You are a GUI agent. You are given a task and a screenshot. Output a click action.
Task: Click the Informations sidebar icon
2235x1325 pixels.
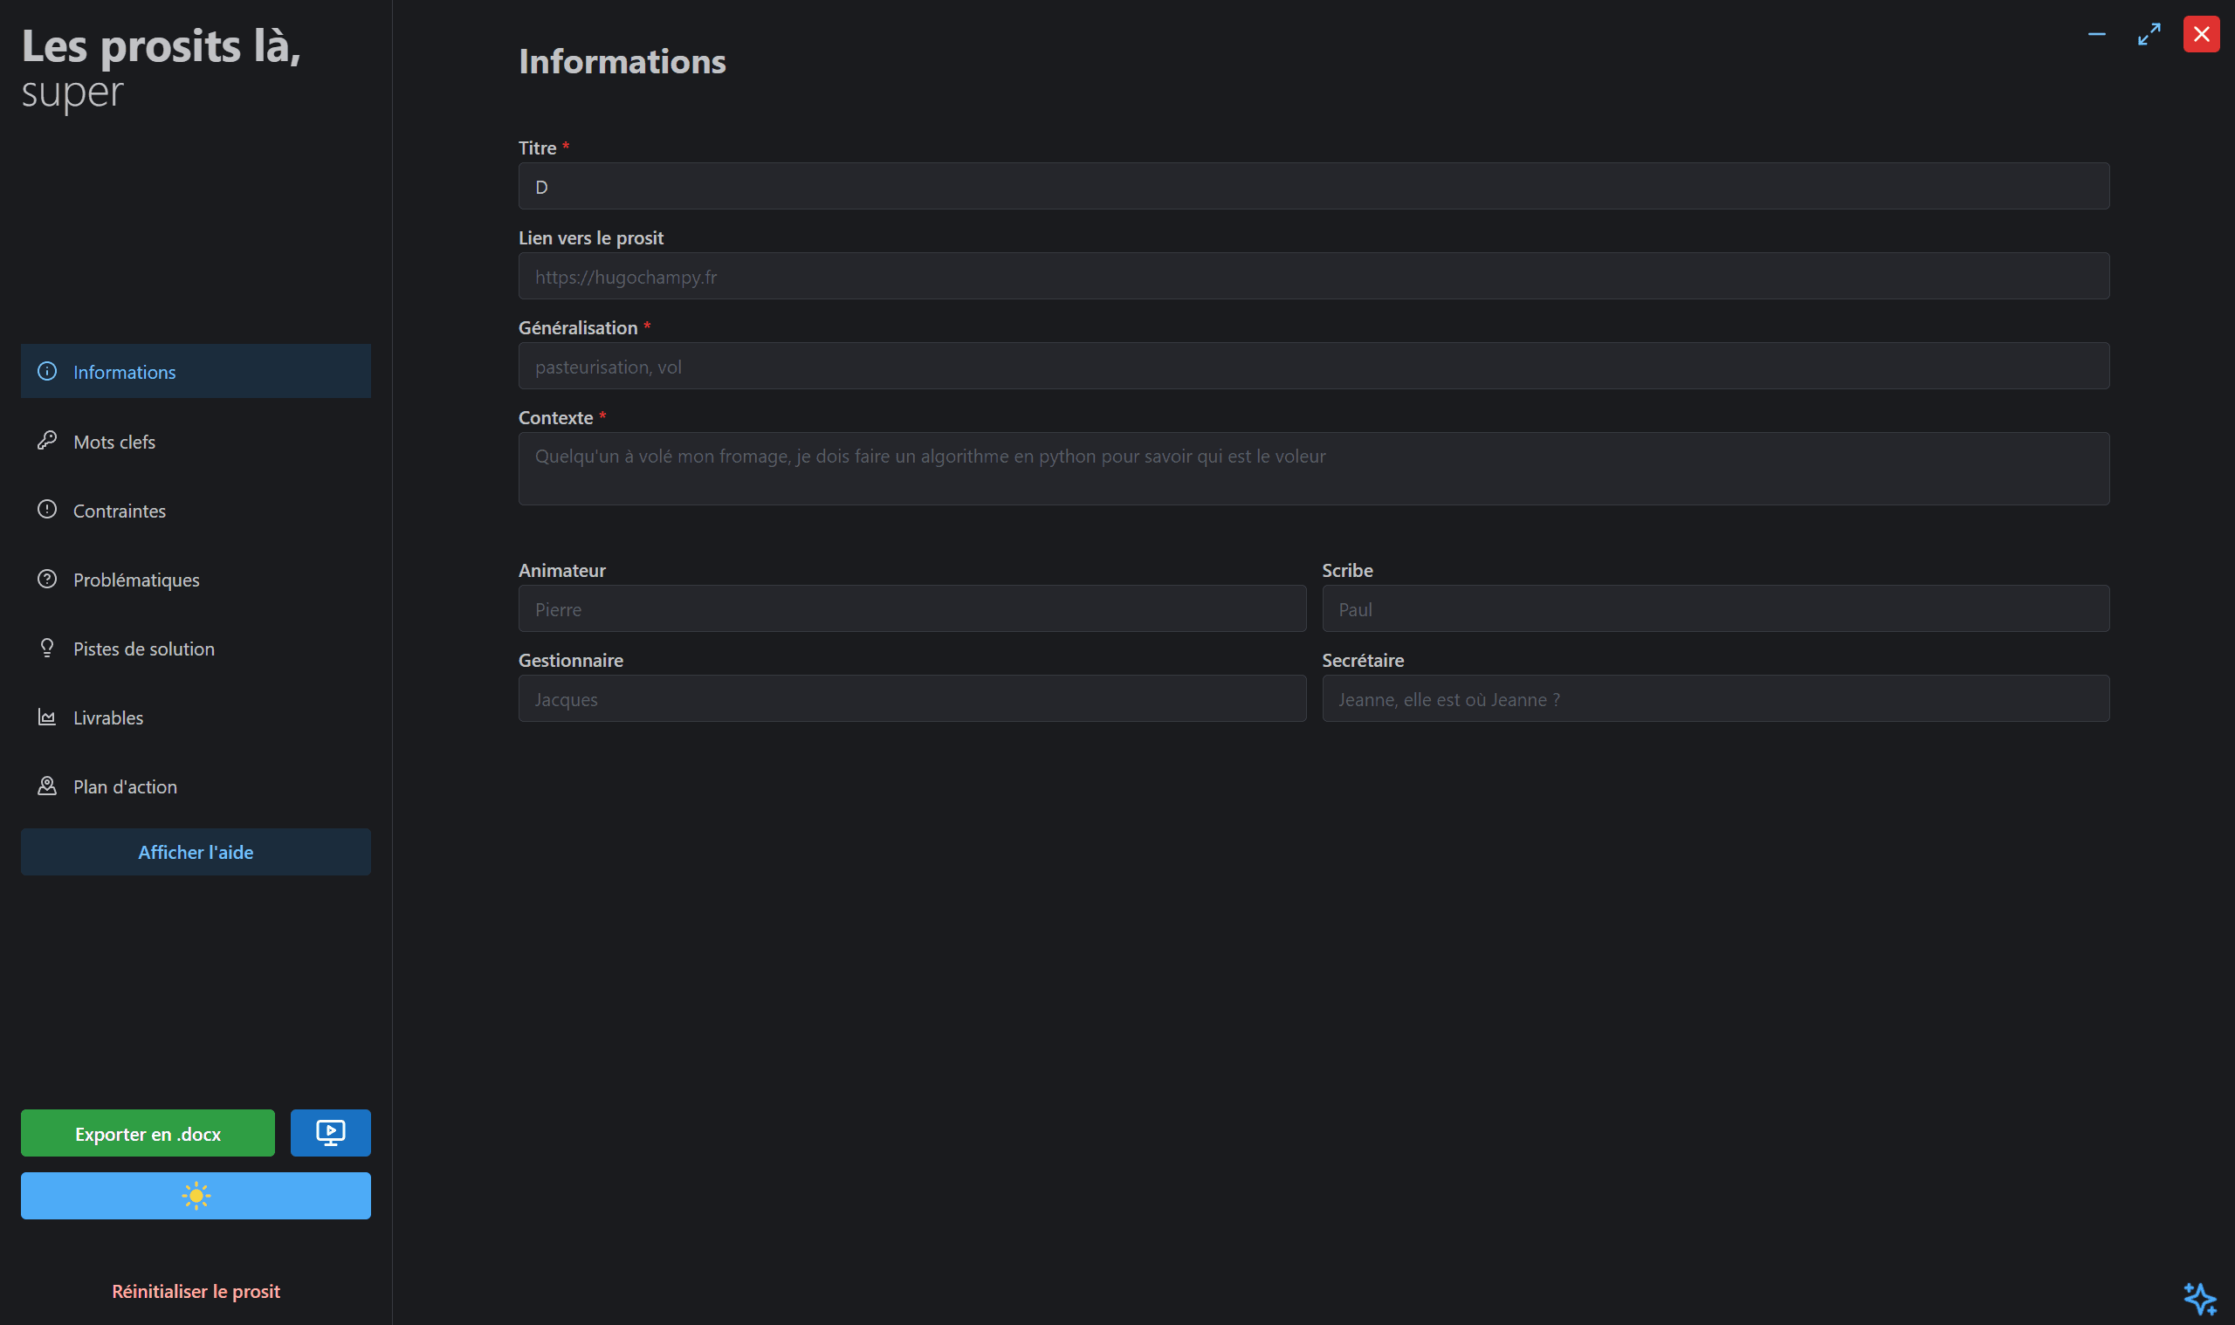tap(47, 371)
